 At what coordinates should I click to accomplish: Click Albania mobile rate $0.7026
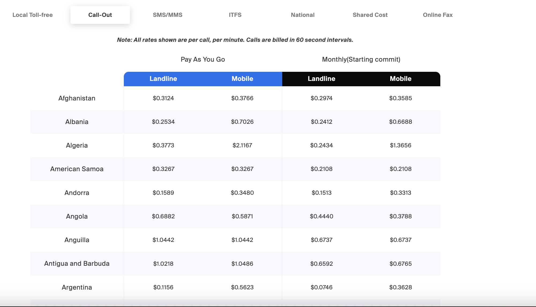[242, 122]
